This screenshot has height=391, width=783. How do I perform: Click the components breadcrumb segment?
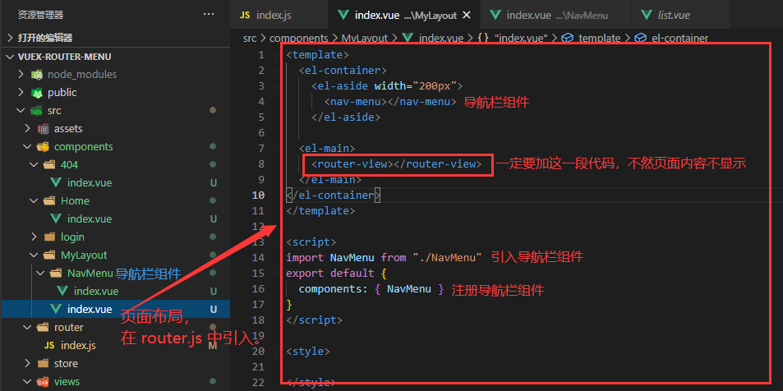pyautogui.click(x=298, y=38)
